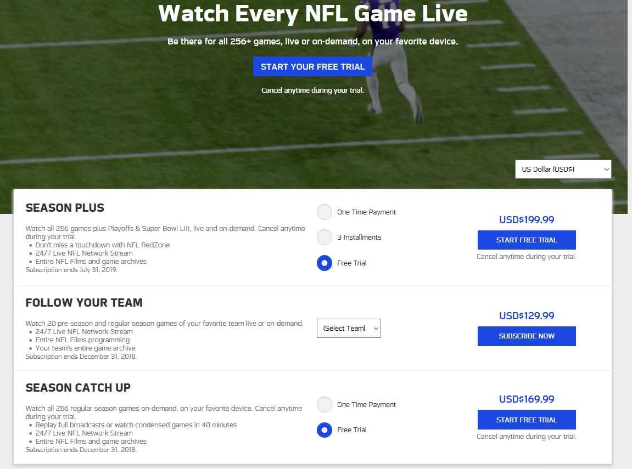Click the USD$199.99 price
Image resolution: width=632 pixels, height=469 pixels.
(x=526, y=220)
